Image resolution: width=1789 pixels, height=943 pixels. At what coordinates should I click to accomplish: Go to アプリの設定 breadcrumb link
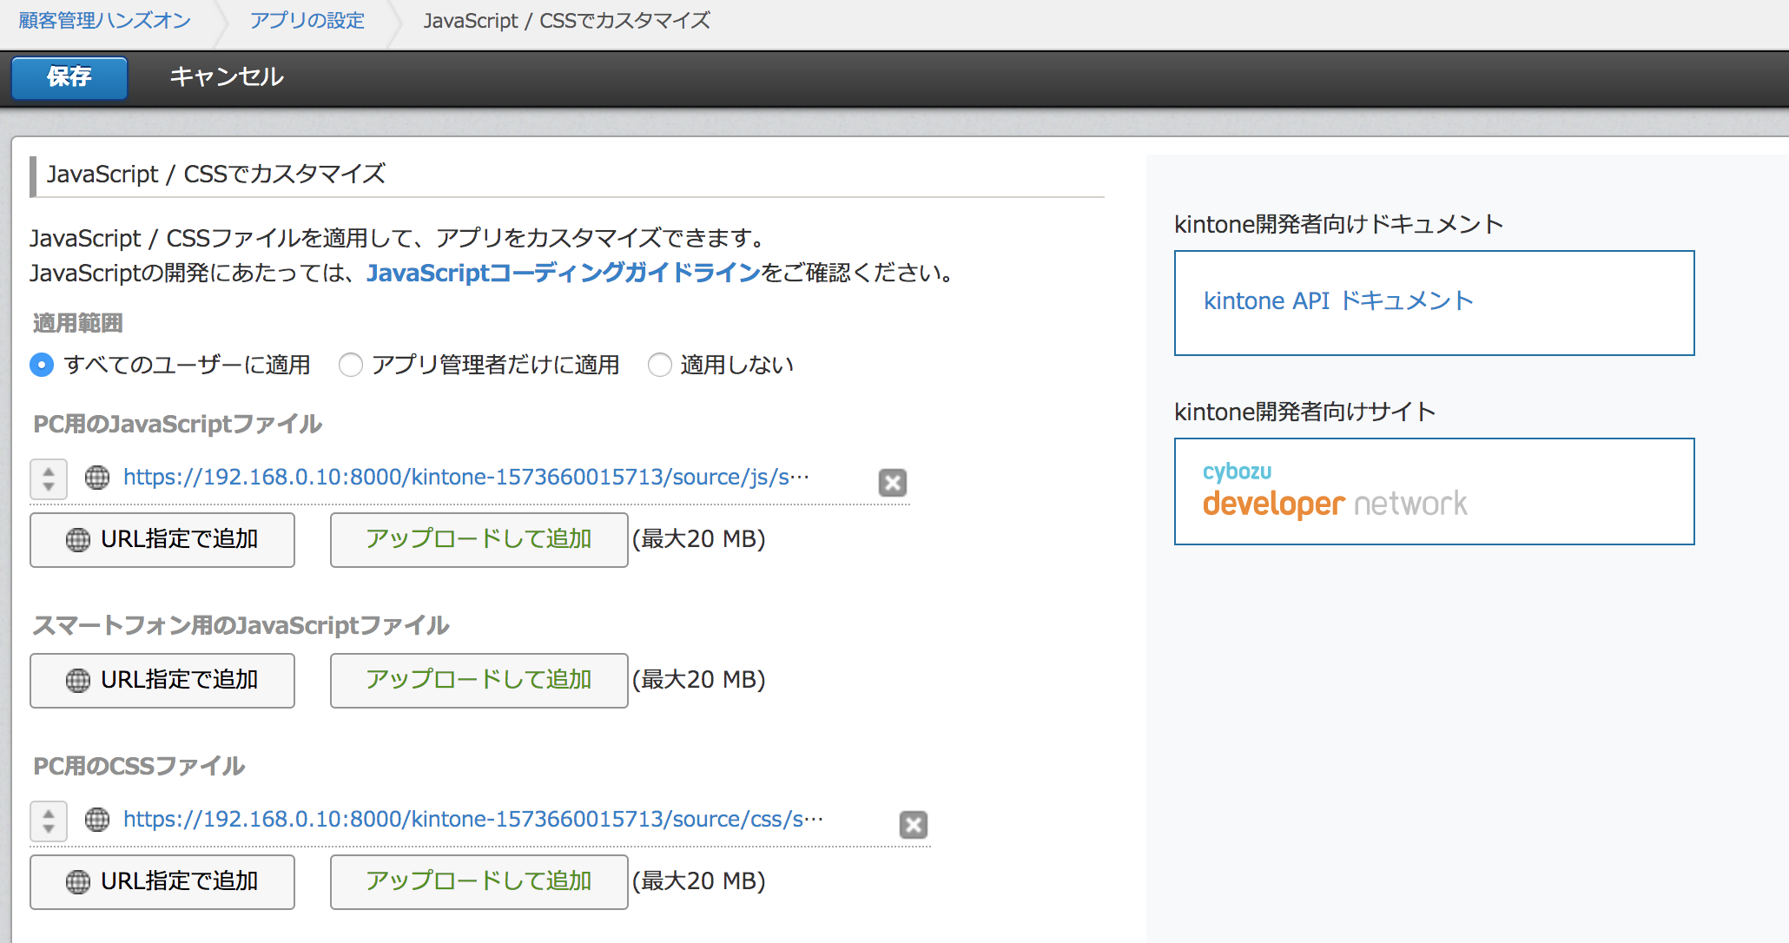tap(307, 20)
